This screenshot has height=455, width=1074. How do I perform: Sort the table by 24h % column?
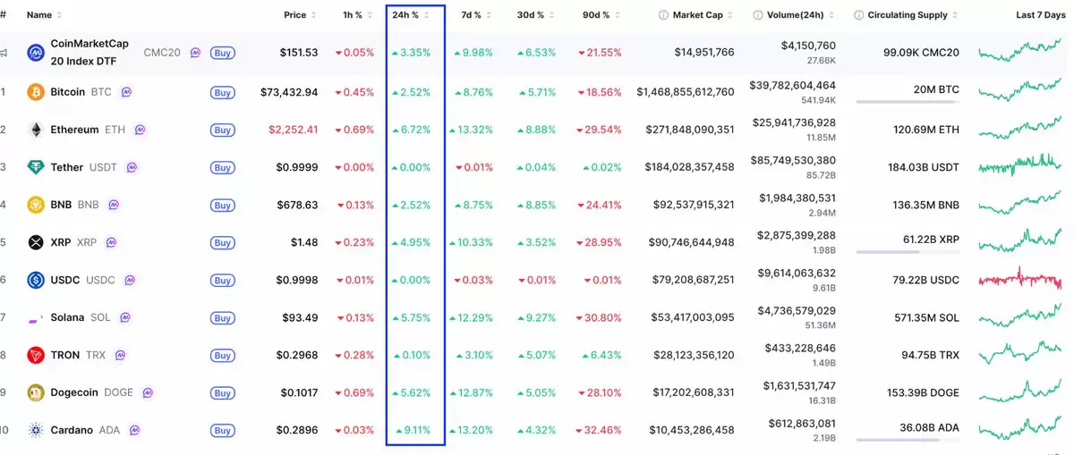coord(405,15)
